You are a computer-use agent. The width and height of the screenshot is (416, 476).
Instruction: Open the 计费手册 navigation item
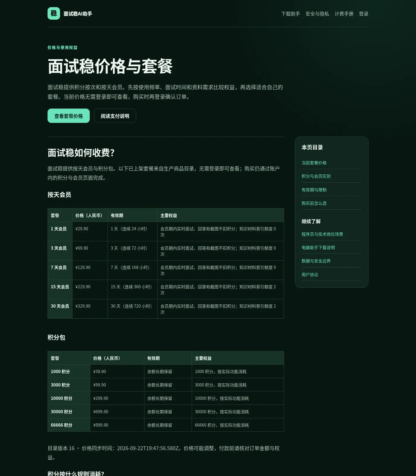344,14
